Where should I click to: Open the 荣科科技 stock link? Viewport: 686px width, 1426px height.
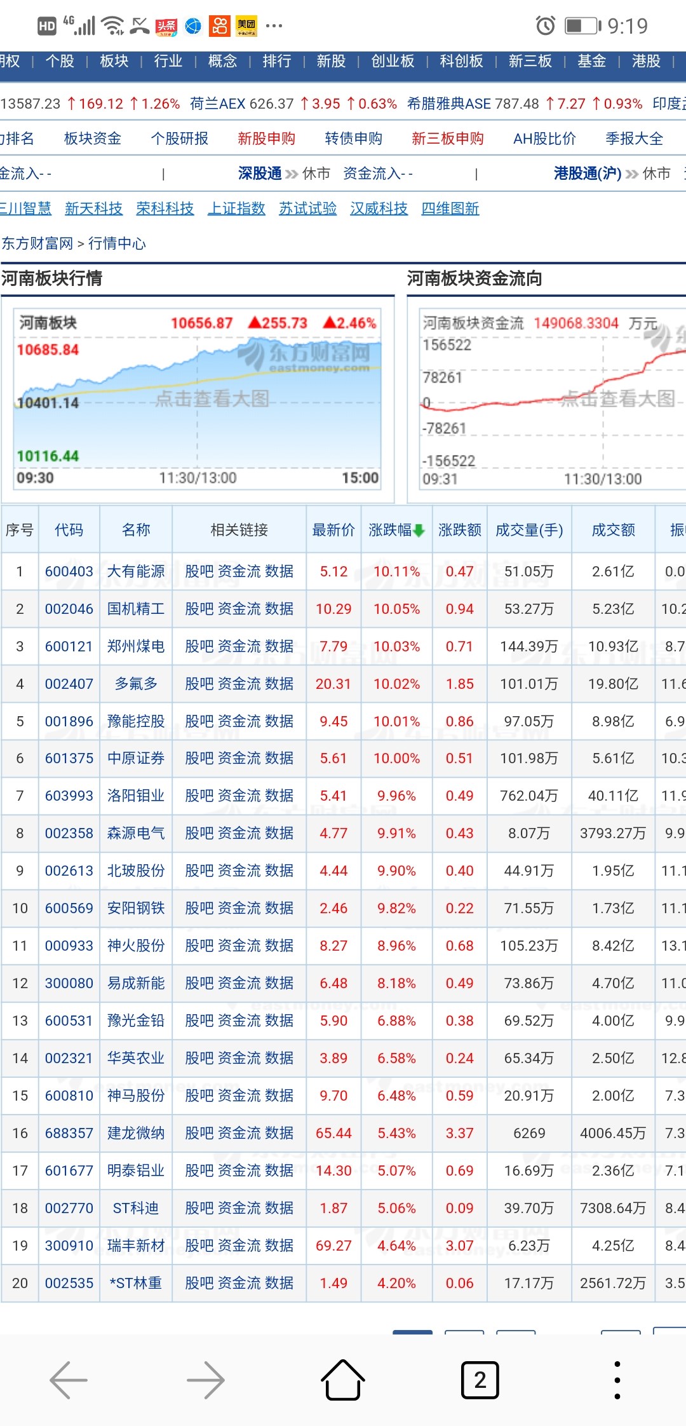165,208
